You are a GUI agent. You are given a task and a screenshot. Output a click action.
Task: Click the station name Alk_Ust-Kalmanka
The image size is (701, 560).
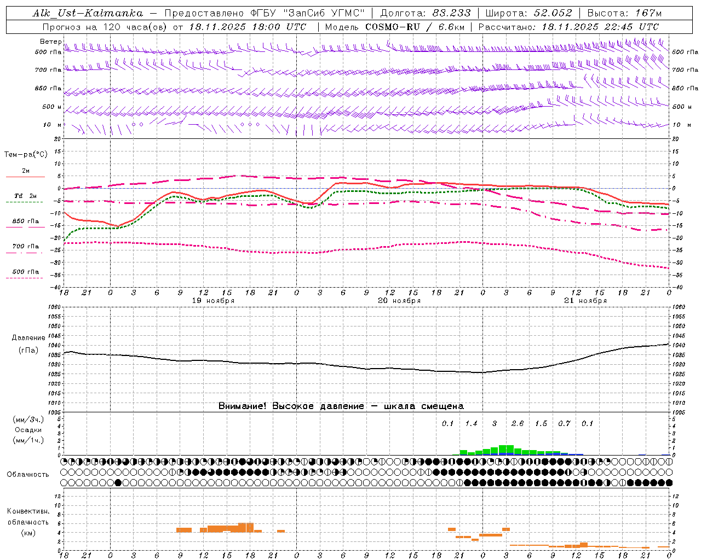(88, 13)
